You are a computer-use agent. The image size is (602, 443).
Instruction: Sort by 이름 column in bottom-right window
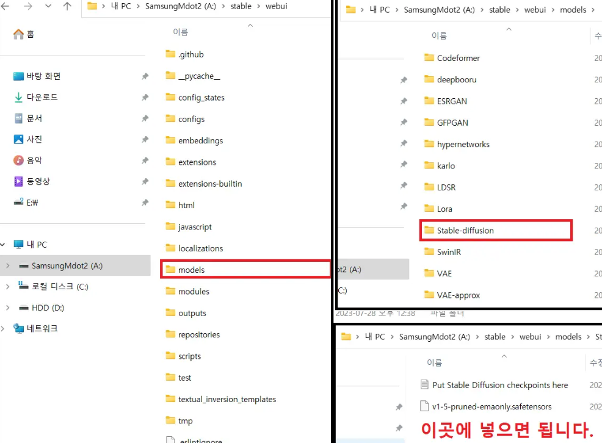(x=434, y=362)
